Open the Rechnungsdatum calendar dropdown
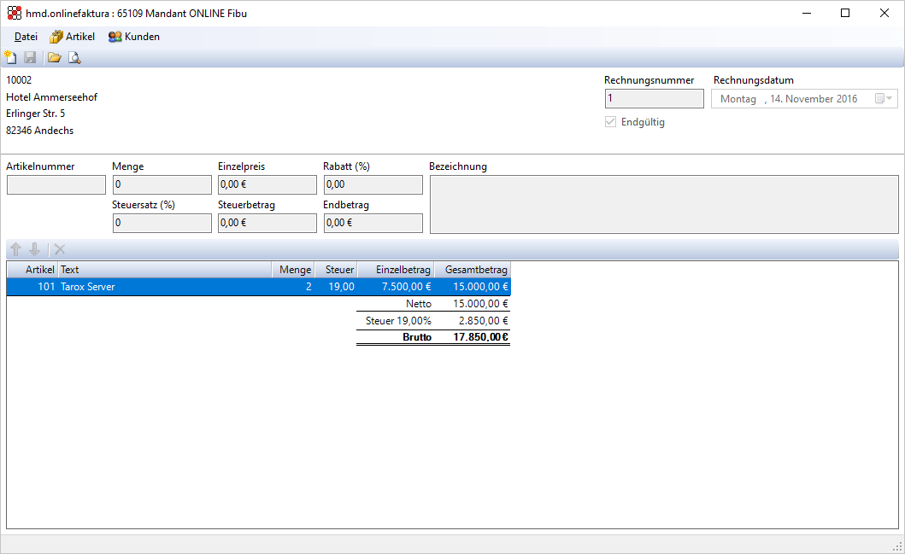The height and width of the screenshot is (554, 905). (x=883, y=99)
